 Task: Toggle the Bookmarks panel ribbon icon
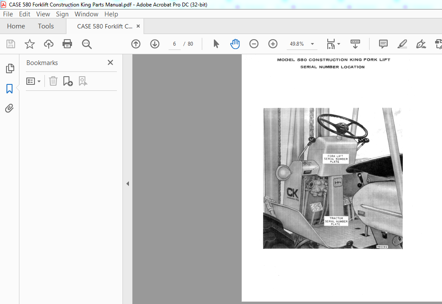point(9,89)
